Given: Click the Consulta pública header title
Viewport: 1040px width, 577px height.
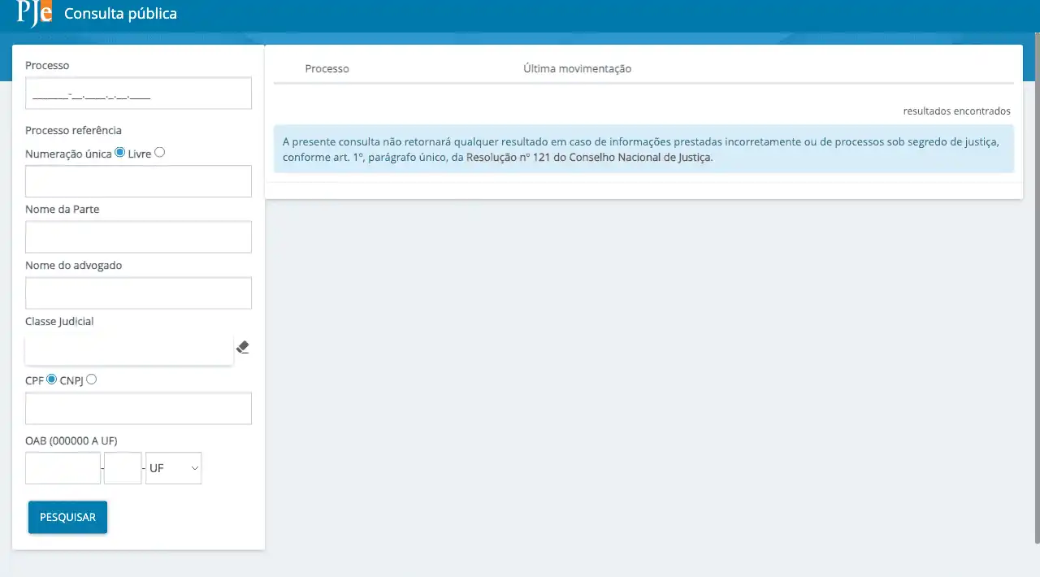Looking at the screenshot, I should [x=120, y=14].
